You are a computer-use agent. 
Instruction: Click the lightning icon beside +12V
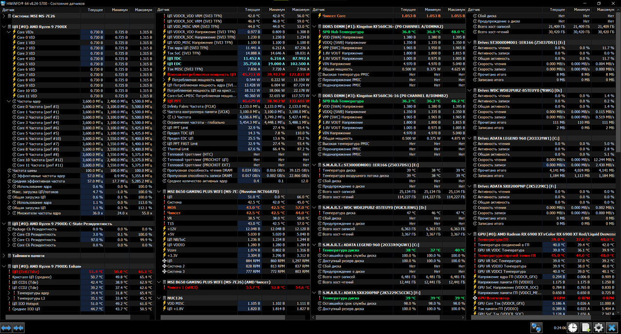point(164,229)
